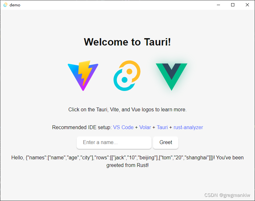Close the demo window

[x=247, y=5]
